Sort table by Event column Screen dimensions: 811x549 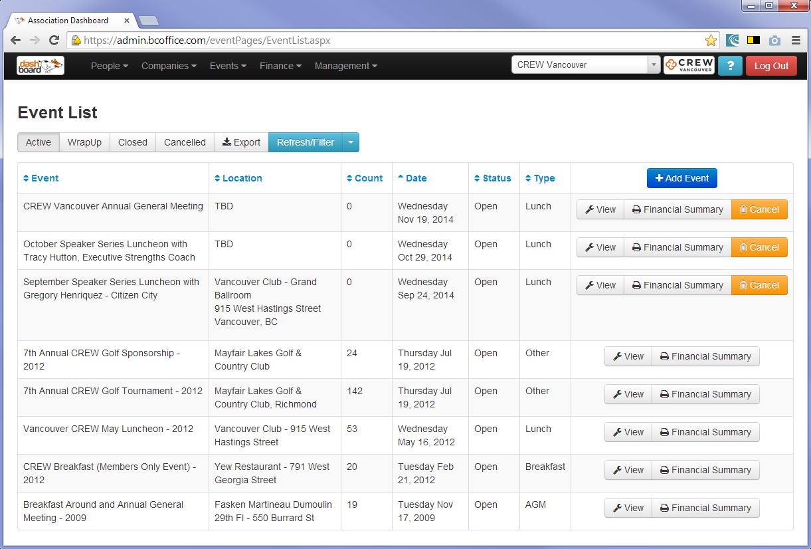point(41,178)
